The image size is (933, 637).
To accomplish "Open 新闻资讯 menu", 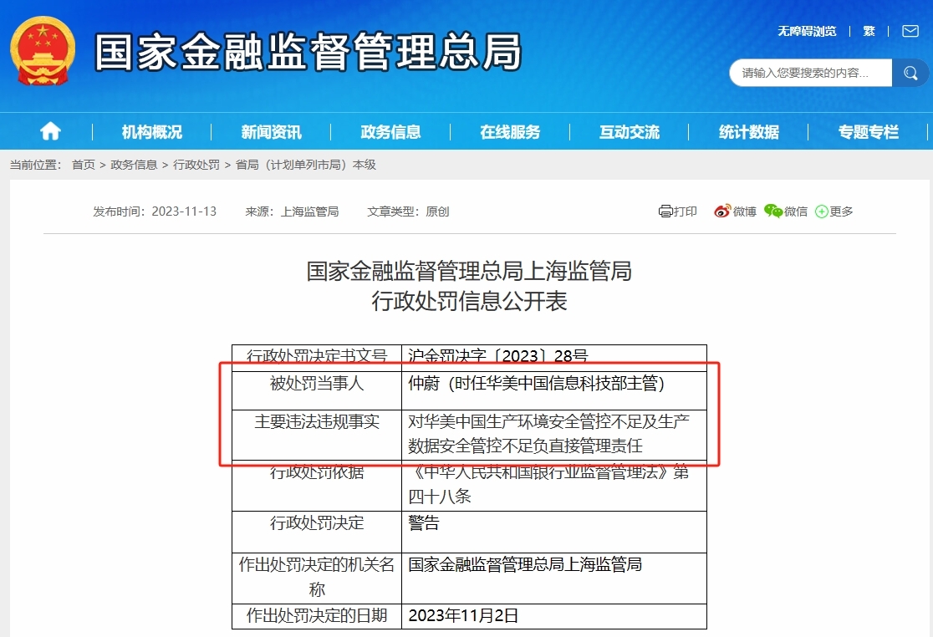I will [271, 131].
